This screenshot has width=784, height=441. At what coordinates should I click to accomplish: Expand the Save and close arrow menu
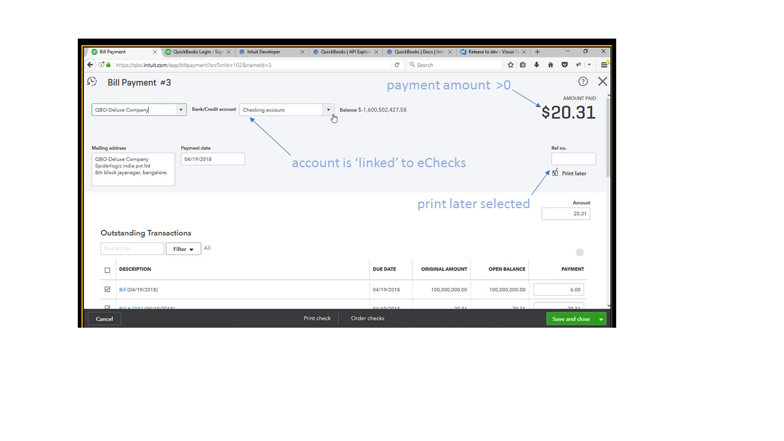coord(601,318)
